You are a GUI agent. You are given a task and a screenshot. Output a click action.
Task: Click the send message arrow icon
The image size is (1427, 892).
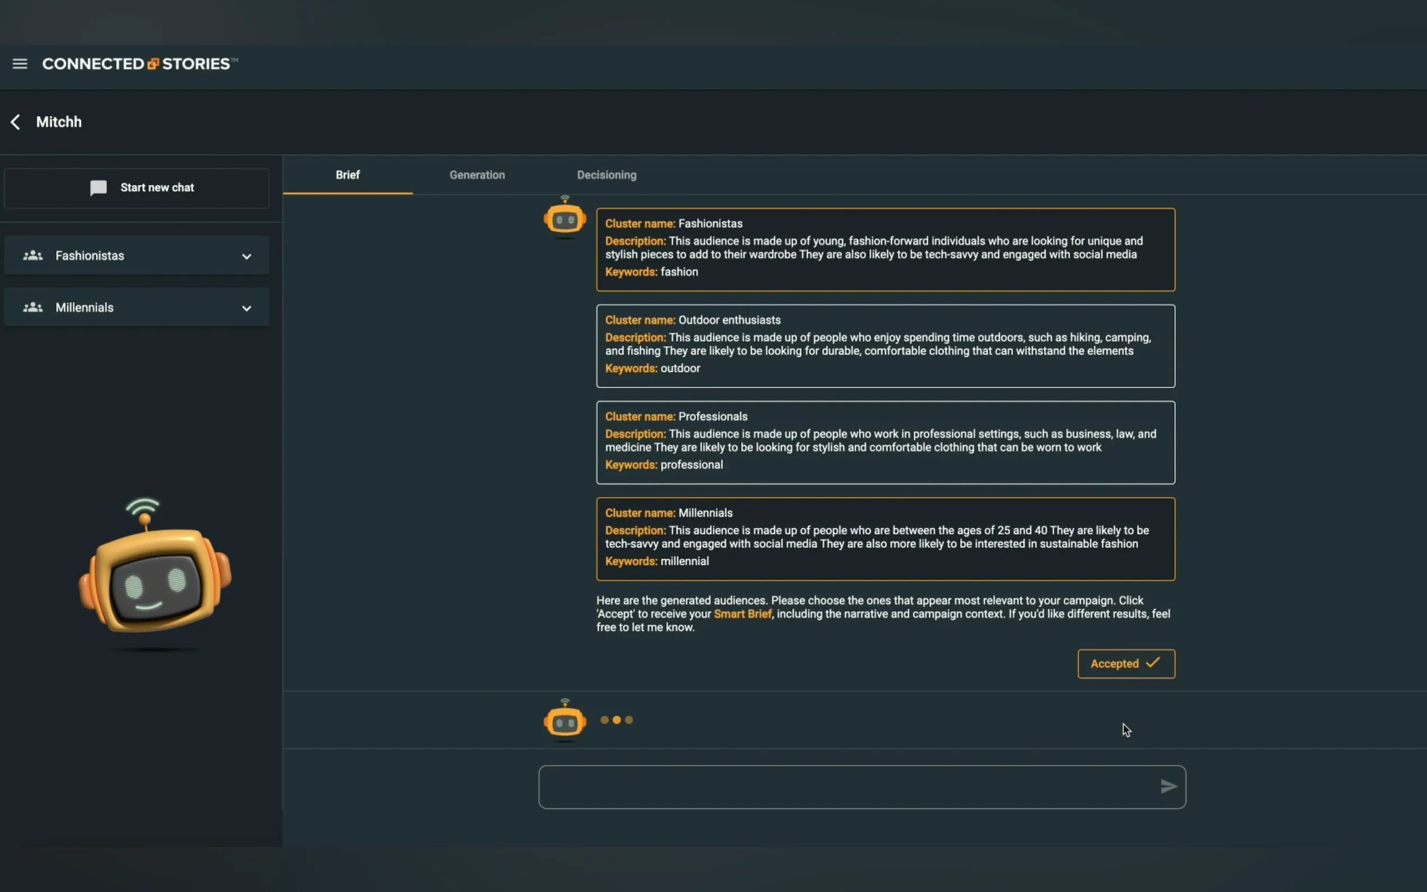click(1168, 786)
